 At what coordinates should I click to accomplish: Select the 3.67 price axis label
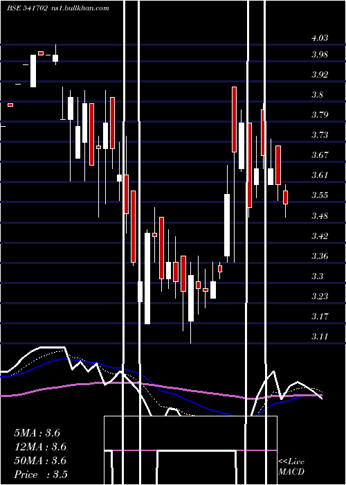[320, 155]
